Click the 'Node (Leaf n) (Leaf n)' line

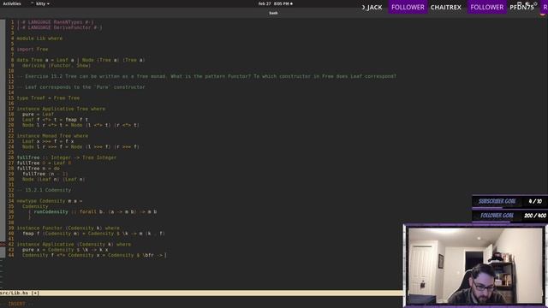[53, 179]
